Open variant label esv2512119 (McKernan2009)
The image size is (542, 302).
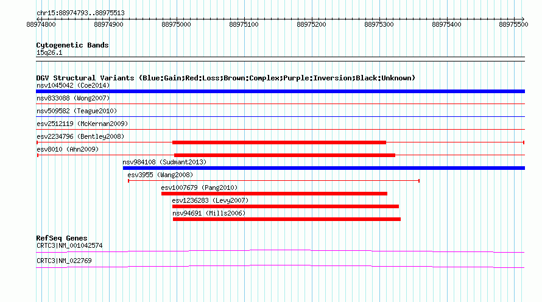click(x=82, y=124)
